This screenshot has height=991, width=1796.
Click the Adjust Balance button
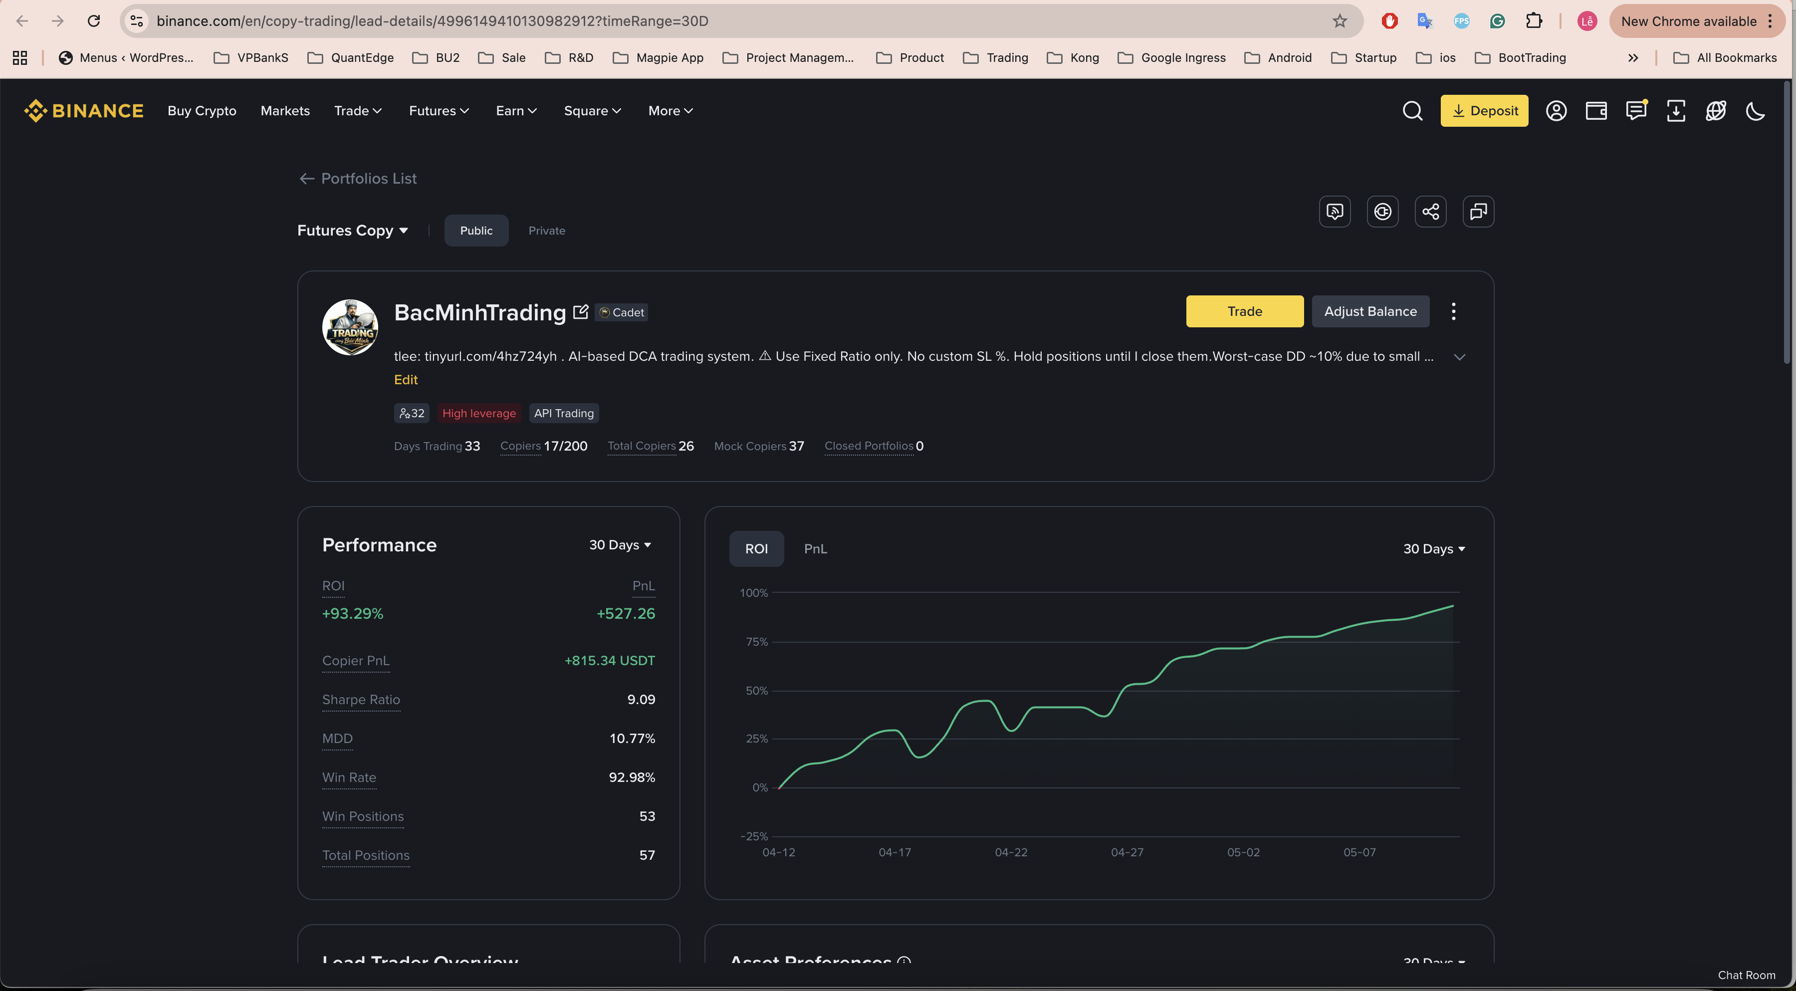(x=1370, y=311)
